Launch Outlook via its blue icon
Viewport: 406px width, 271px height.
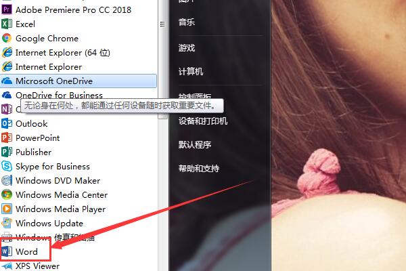pyautogui.click(x=7, y=123)
